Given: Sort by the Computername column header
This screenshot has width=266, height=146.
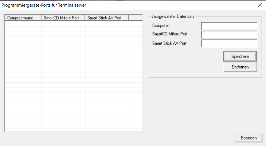Looking at the screenshot, I should click(23, 18).
